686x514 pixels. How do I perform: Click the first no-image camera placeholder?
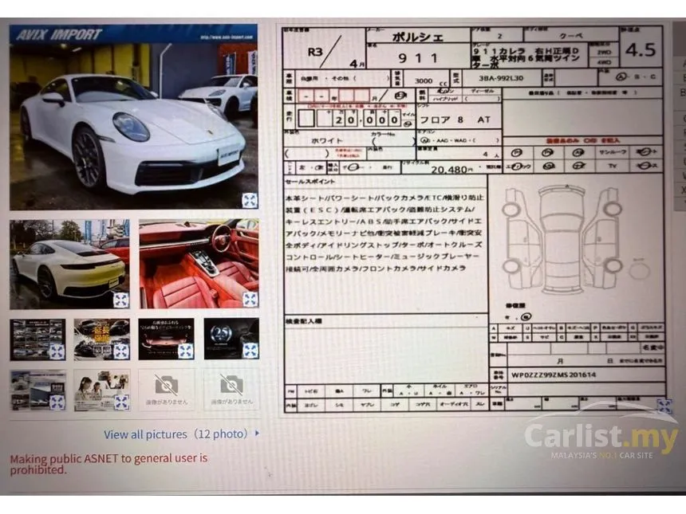coord(166,390)
